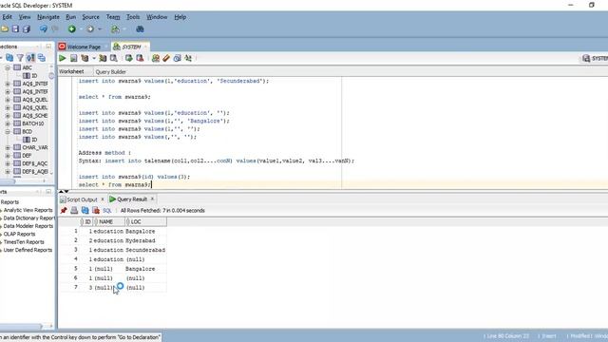
Task: Open the SQL History icon
Action: (x=178, y=58)
